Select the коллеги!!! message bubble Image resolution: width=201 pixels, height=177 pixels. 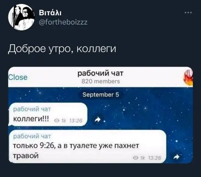48,114
